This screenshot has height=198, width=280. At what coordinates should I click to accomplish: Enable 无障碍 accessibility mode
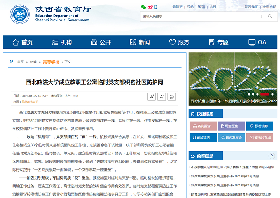[177, 7]
